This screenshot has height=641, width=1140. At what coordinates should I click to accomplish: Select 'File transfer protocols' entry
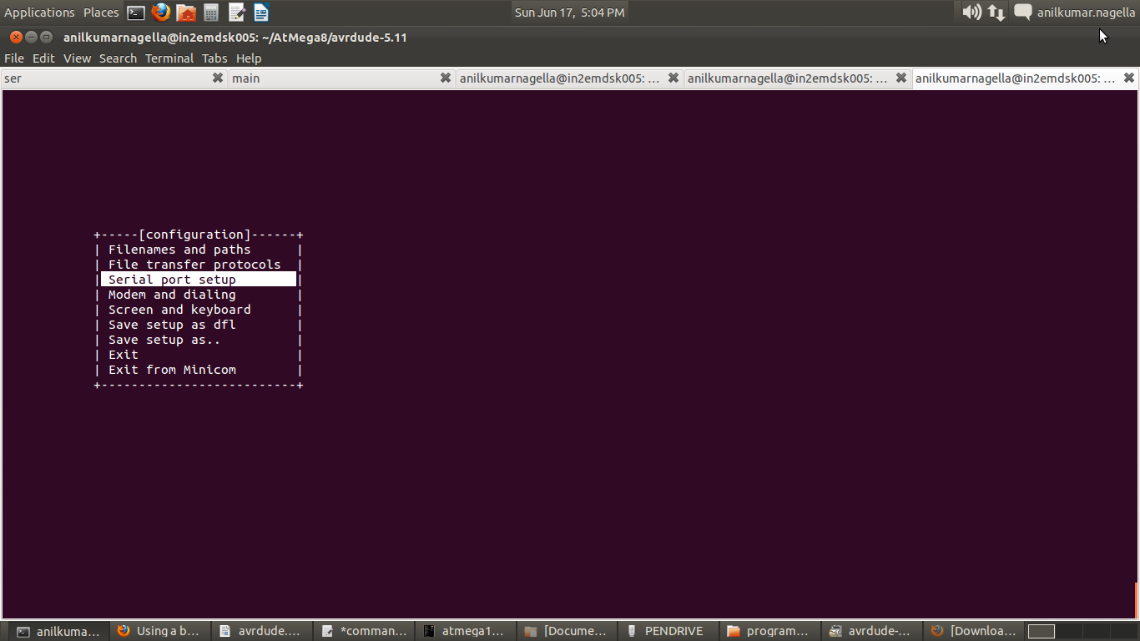coord(194,265)
